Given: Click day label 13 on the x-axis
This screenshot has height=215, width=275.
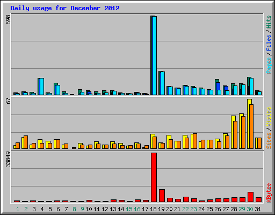Looking at the screenshot, I should (113, 209).
